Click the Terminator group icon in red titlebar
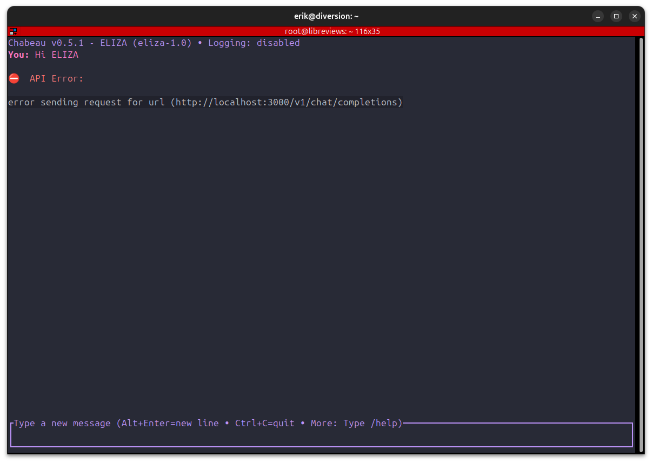 point(13,31)
